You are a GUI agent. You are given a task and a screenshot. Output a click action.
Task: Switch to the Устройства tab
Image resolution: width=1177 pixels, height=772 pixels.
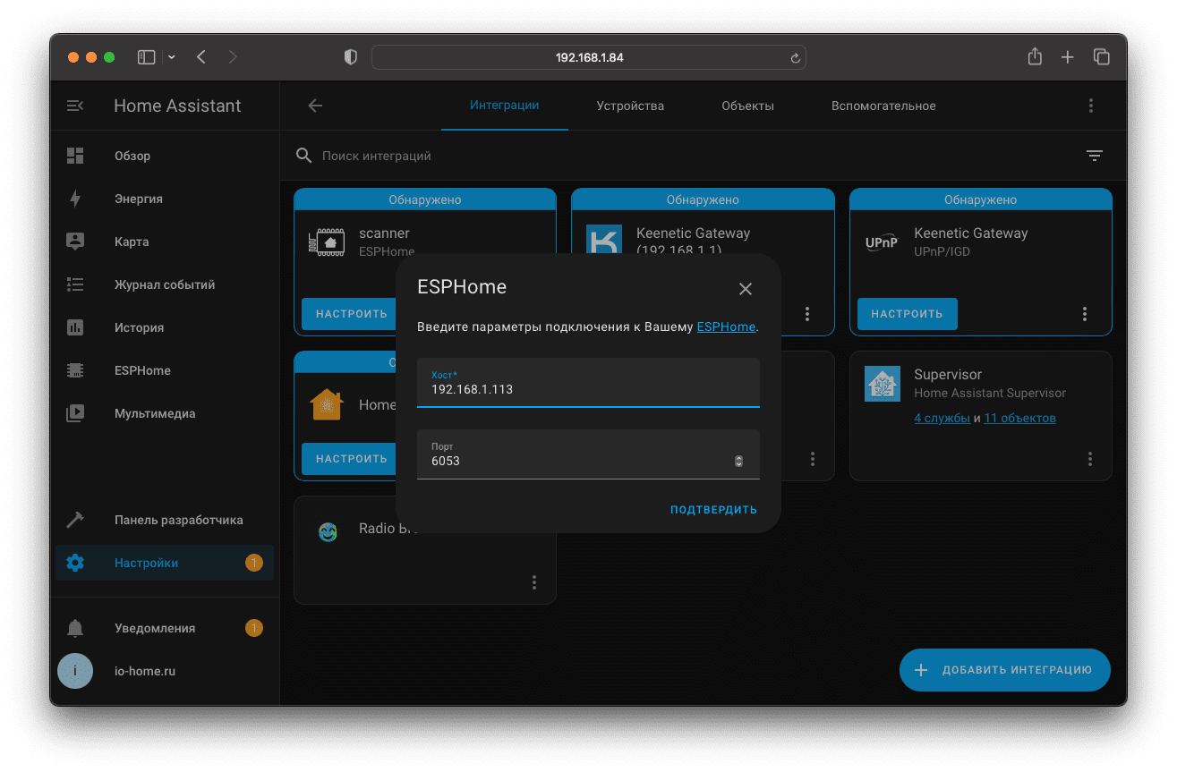(630, 106)
